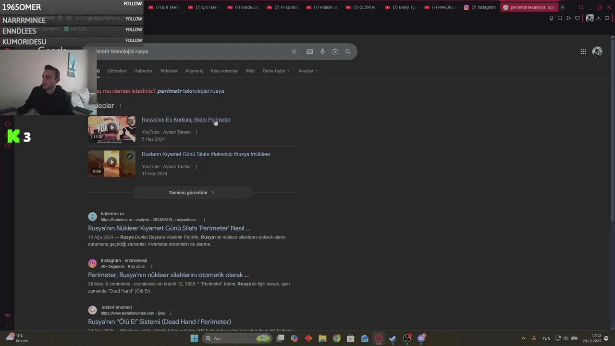This screenshot has height=346, width=615.
Task: Open options for the TeknoFenomen result
Action: 171,313
